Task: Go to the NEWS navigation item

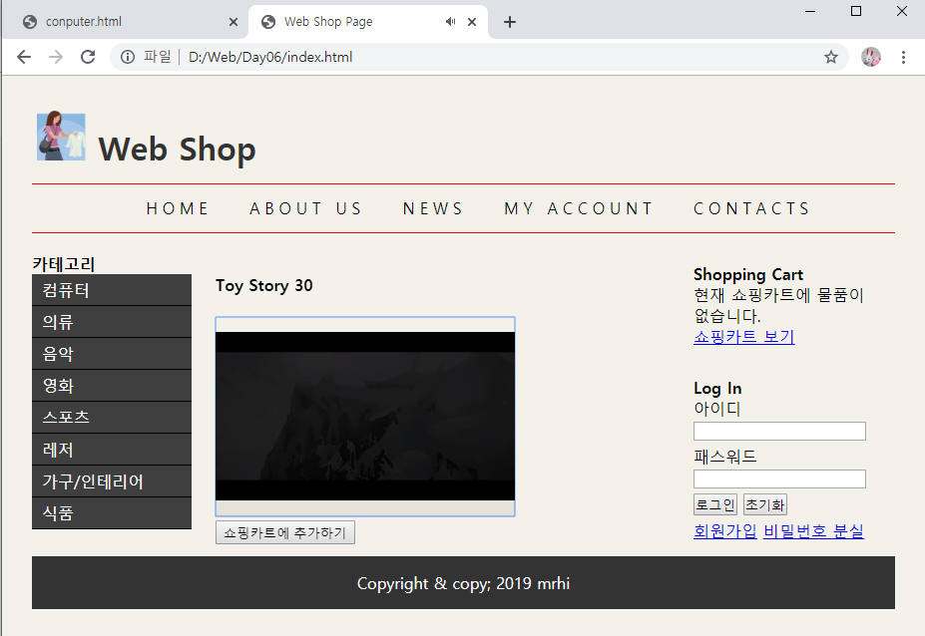Action: 434,208
